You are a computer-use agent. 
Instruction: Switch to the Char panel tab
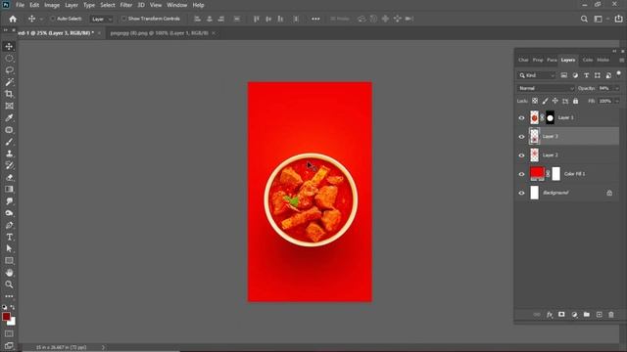coord(523,60)
